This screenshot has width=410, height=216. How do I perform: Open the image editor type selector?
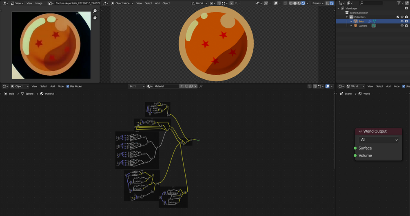5,3
